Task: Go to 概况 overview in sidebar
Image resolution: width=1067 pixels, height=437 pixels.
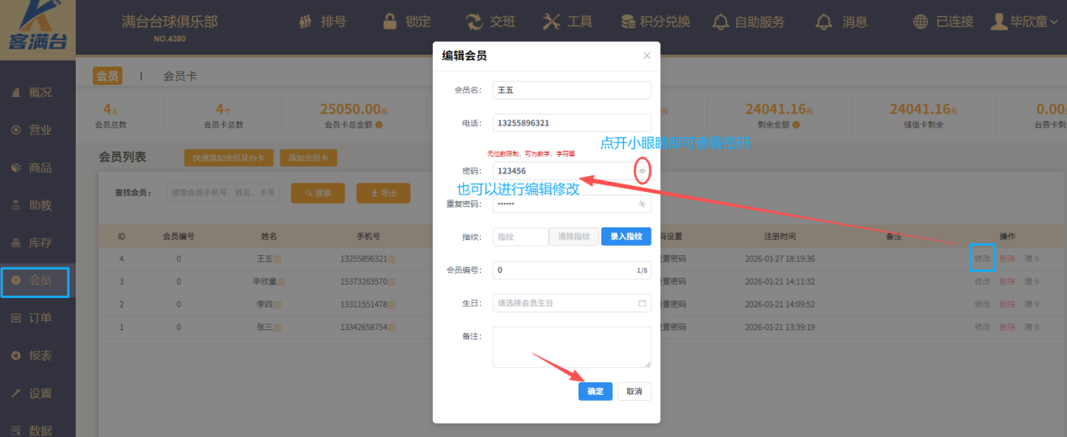Action: (32, 93)
